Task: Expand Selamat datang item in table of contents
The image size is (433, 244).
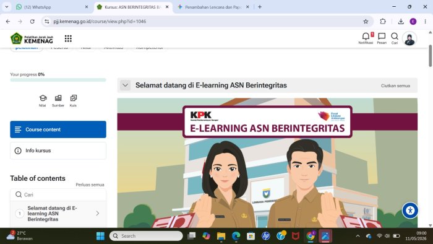Action: pos(98,213)
